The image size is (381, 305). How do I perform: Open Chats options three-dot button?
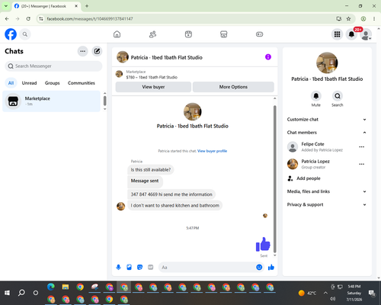[82, 51]
